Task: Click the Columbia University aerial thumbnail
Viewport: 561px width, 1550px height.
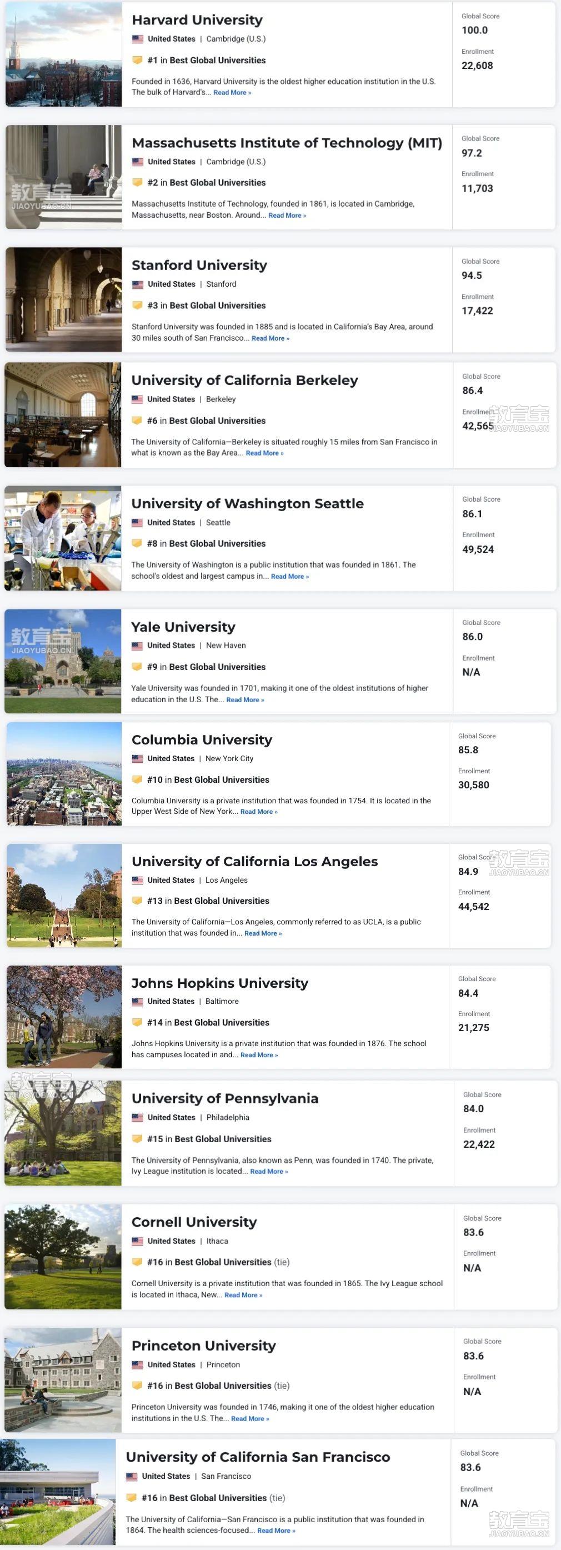Action: [64, 774]
